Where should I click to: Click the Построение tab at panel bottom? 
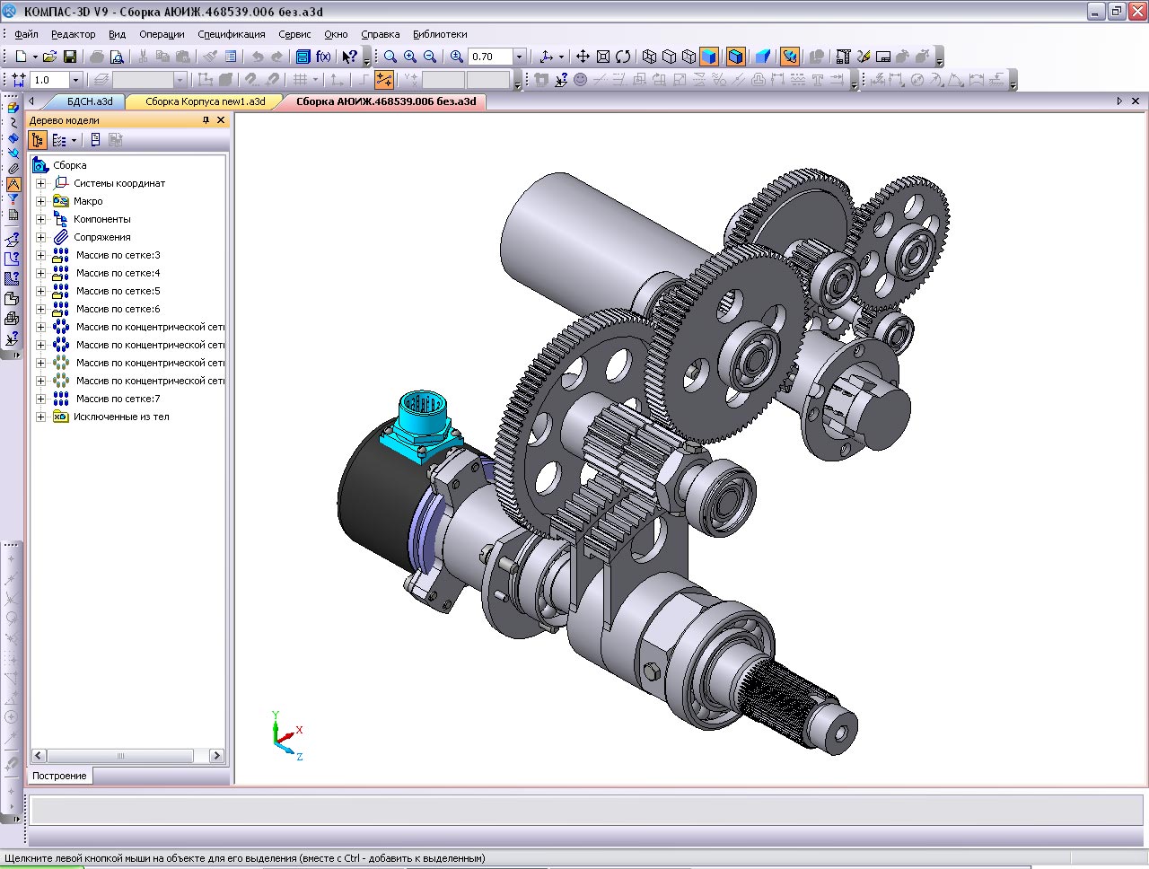[x=59, y=776]
